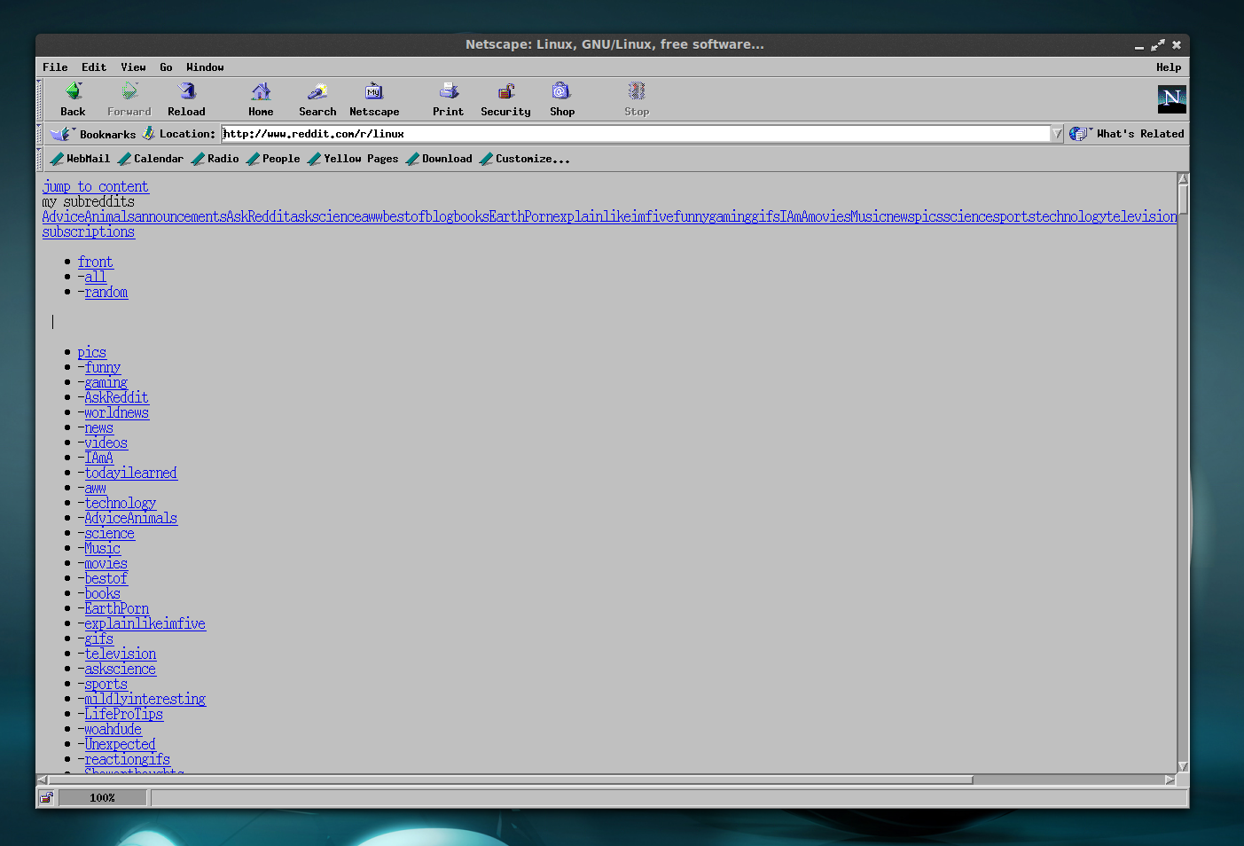Click the security lock icon in status bar

[x=47, y=798]
